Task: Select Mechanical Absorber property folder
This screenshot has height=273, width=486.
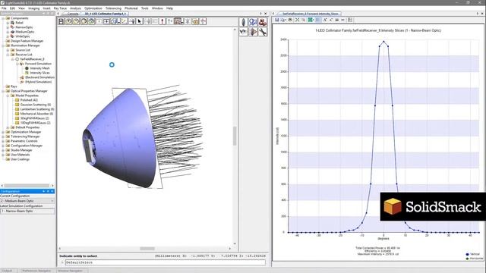Action: (x=36, y=114)
